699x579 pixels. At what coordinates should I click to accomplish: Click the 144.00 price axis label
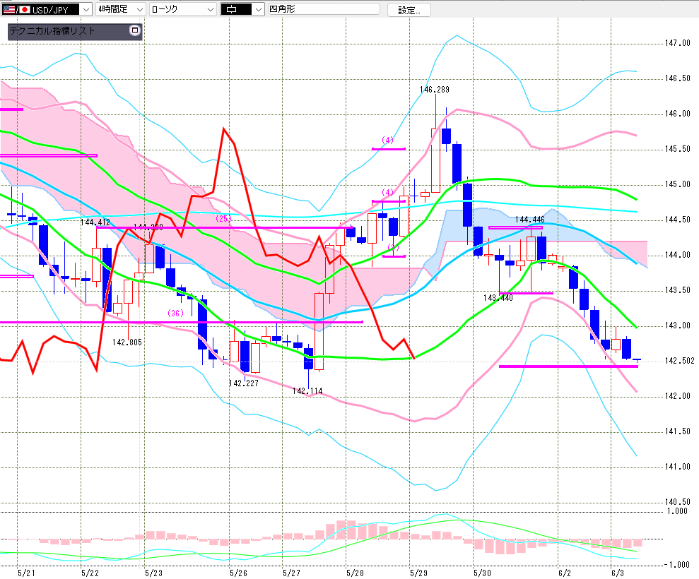678,255
